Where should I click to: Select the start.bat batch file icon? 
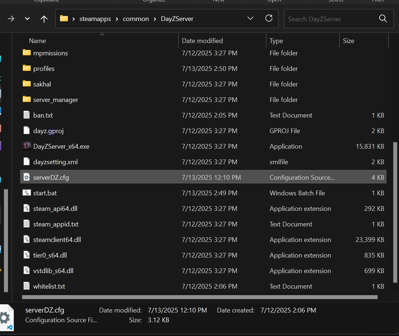pos(27,193)
